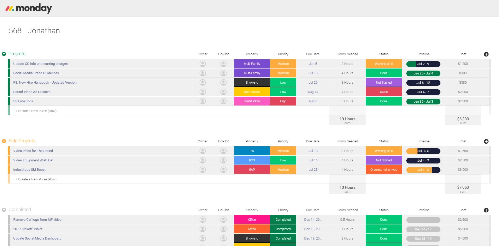
Task: Click the $6,380 cost sum
Action: click(x=463, y=121)
